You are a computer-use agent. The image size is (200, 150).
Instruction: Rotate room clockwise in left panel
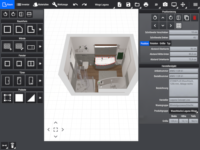pos(13,14)
